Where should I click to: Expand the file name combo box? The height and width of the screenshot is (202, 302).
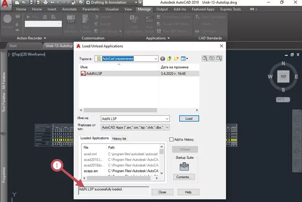(x=167, y=118)
